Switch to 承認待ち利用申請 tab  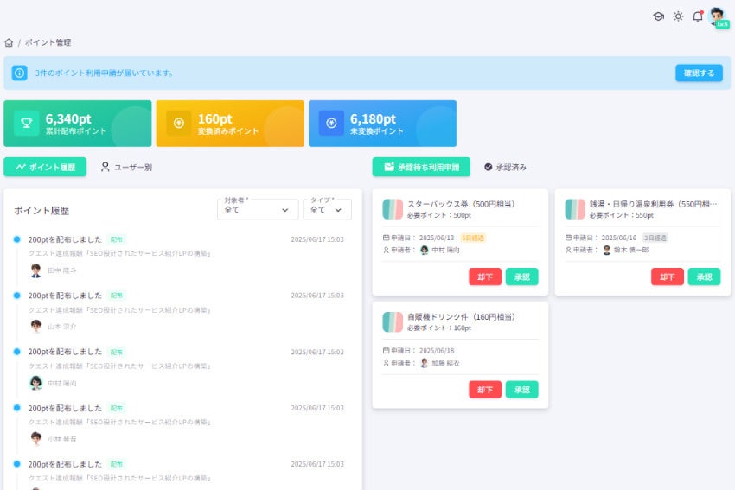pos(421,168)
